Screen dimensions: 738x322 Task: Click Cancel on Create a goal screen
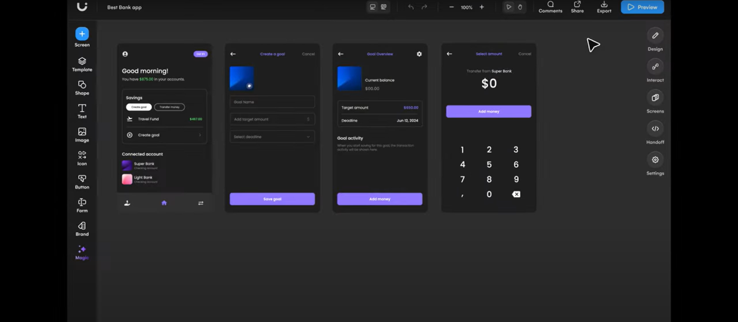pos(308,54)
